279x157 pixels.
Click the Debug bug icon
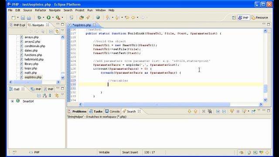point(39,17)
